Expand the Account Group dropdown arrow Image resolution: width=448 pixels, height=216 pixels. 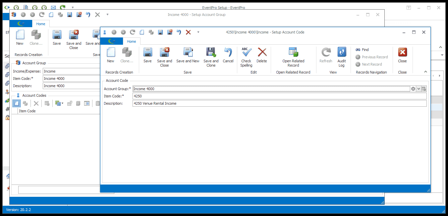click(x=419, y=89)
